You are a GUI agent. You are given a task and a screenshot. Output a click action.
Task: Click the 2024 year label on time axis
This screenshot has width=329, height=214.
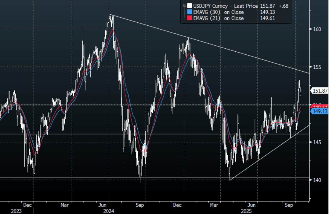point(109,211)
